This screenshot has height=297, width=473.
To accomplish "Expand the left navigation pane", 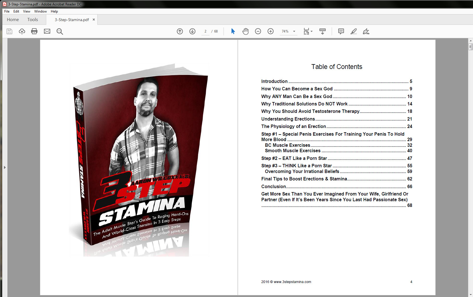I will (5, 168).
